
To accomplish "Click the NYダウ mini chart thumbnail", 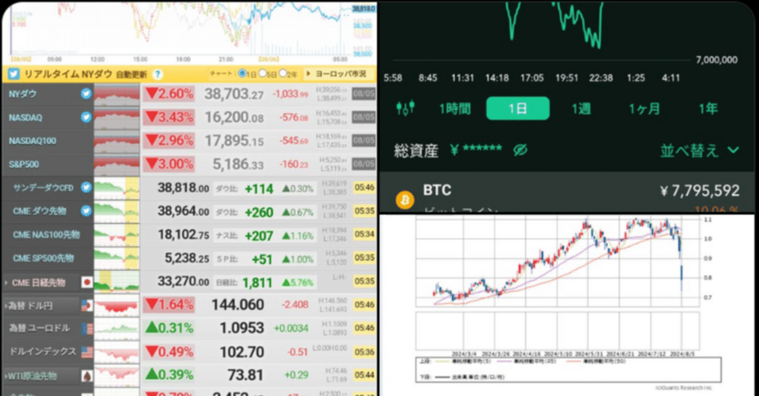I will point(117,94).
